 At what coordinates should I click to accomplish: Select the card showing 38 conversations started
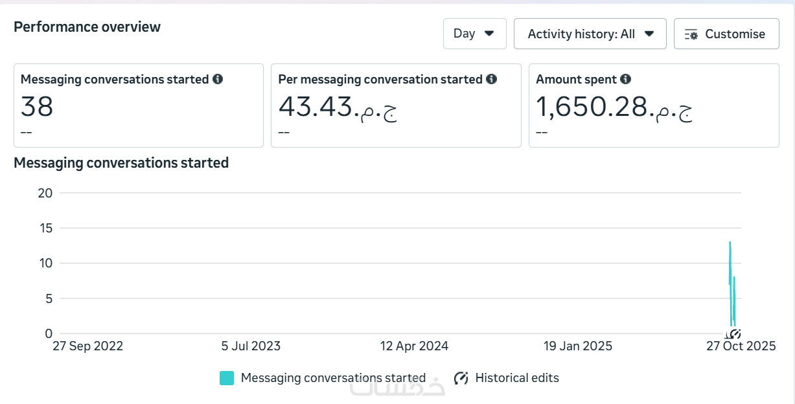pos(139,106)
